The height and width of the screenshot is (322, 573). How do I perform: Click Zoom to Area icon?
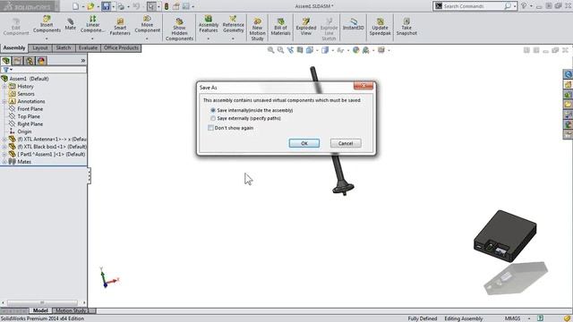point(280,50)
